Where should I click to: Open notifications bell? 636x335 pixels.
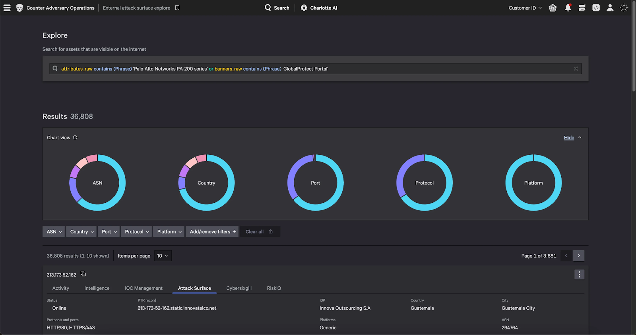coord(568,8)
